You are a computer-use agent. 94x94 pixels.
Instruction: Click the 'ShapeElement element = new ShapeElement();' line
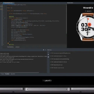22,24
